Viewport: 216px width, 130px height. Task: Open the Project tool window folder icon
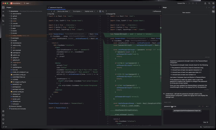[x=3, y=8]
